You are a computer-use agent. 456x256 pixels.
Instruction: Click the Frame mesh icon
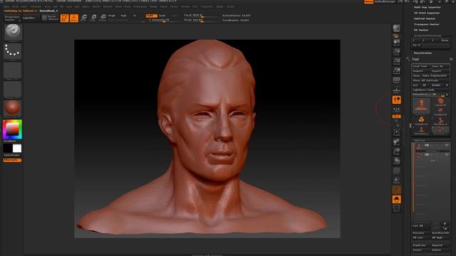[x=397, y=133]
